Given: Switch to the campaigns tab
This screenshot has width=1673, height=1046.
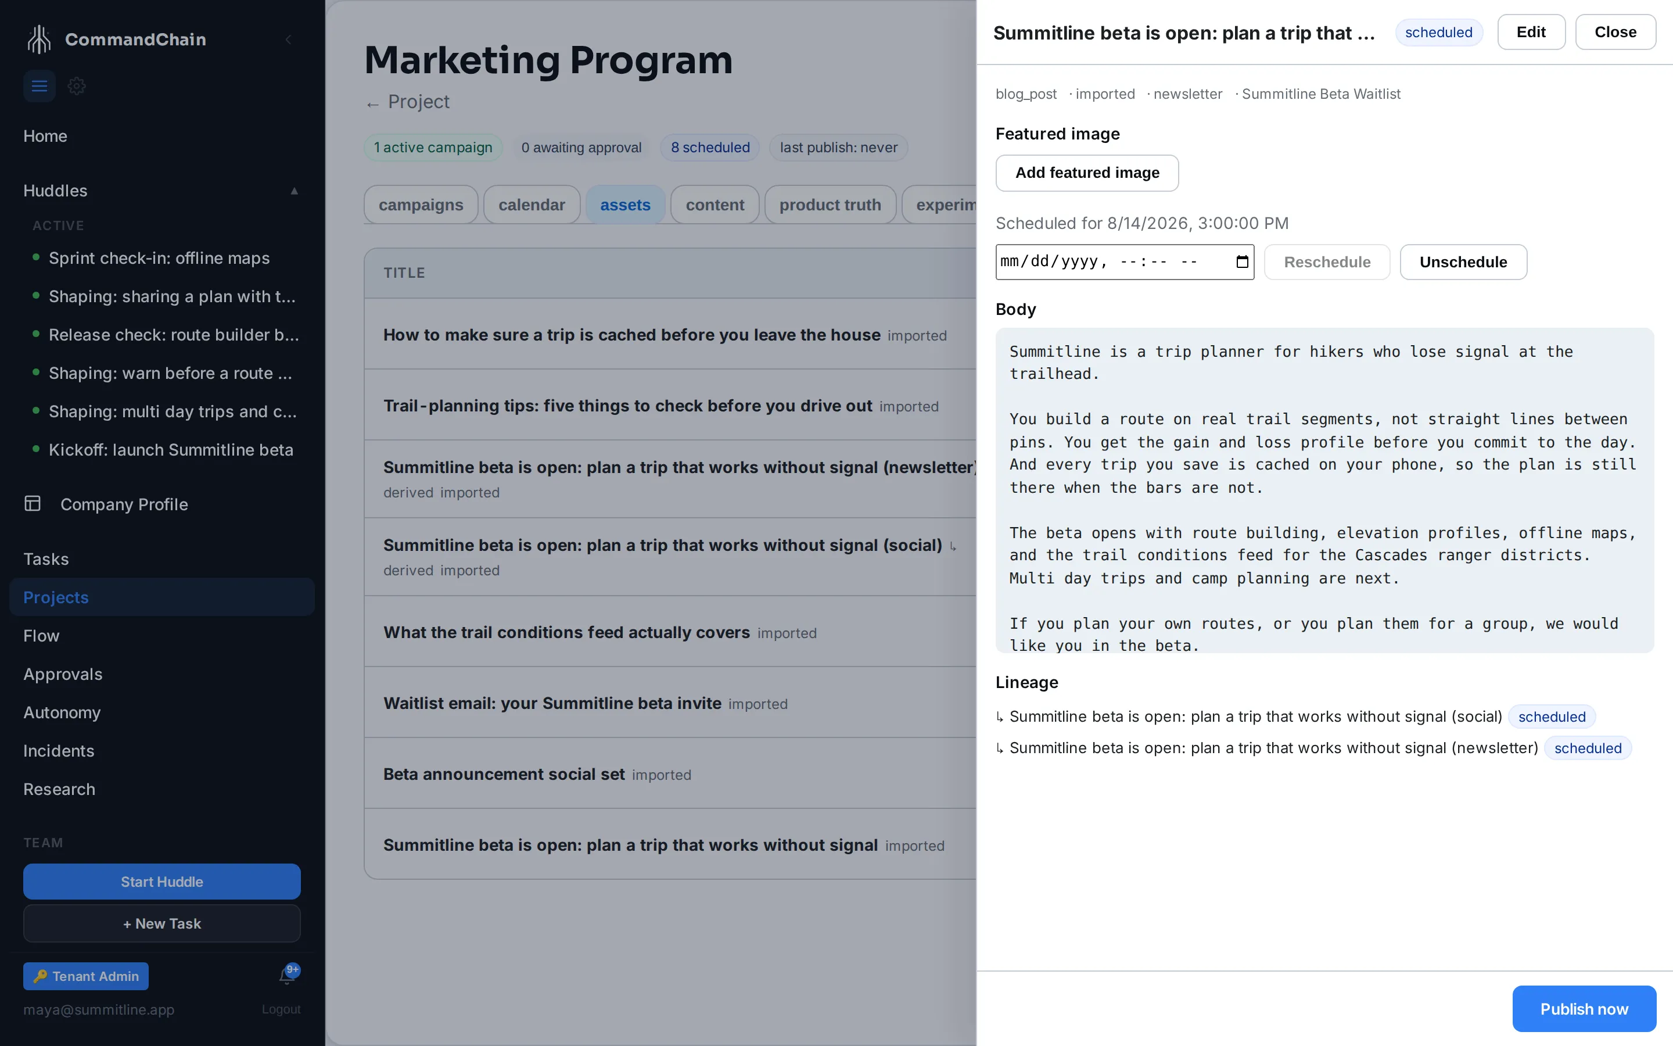Looking at the screenshot, I should point(421,205).
